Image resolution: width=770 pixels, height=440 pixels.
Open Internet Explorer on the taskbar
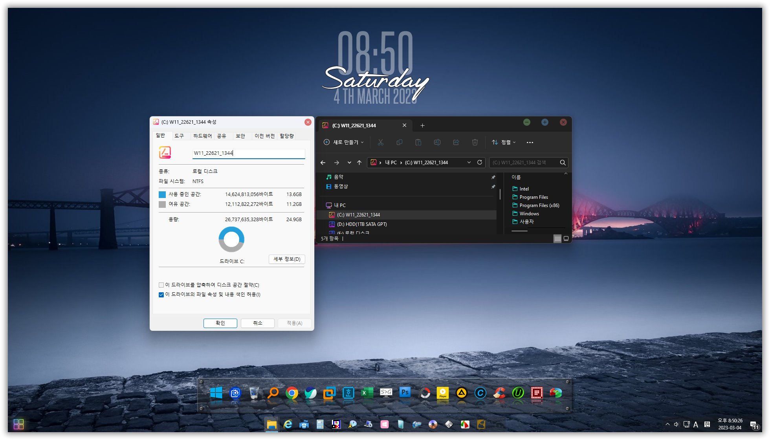coord(288,424)
